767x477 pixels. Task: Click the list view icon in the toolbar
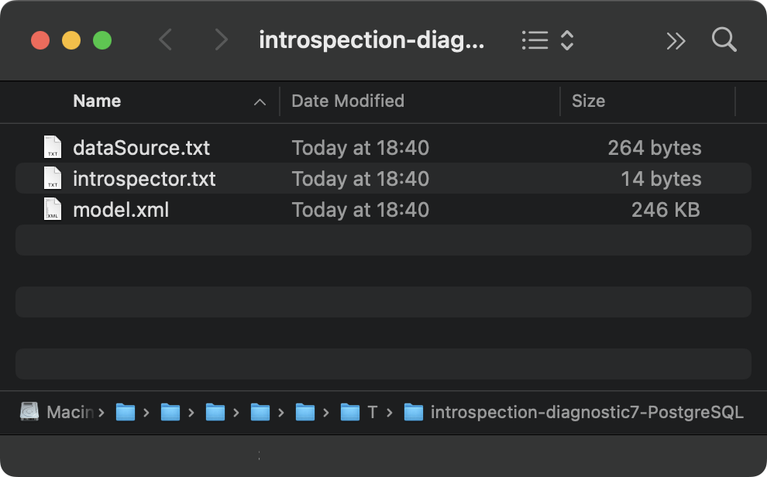click(x=535, y=40)
